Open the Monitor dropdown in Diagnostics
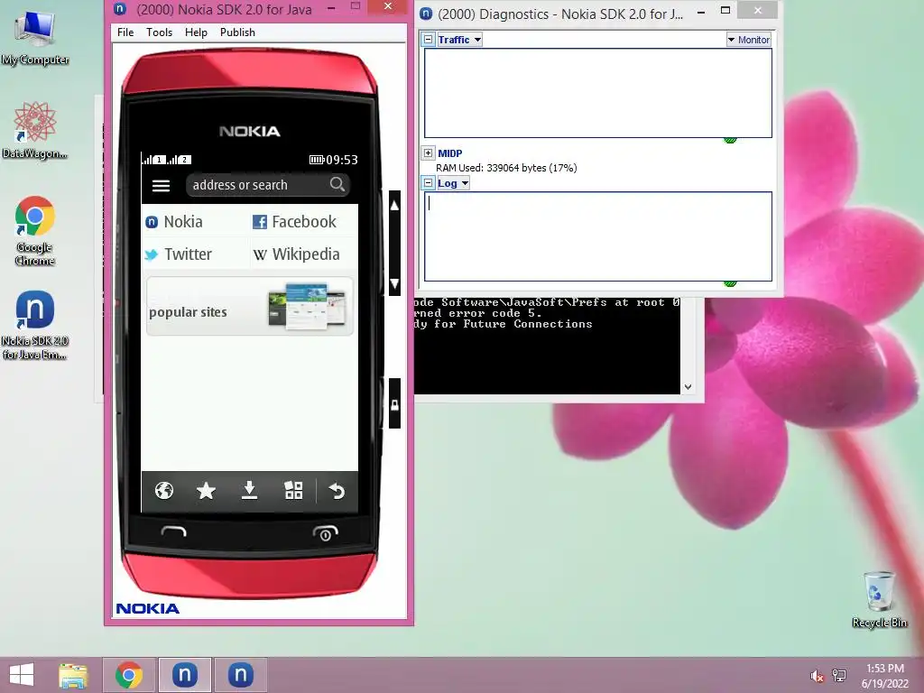924x693 pixels. click(x=748, y=40)
